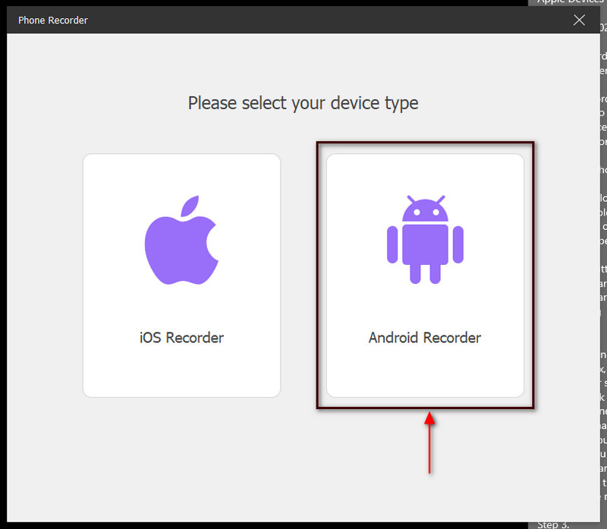Choose the iOS Recorder label
Viewport: 607px width, 529px height.
(x=181, y=338)
